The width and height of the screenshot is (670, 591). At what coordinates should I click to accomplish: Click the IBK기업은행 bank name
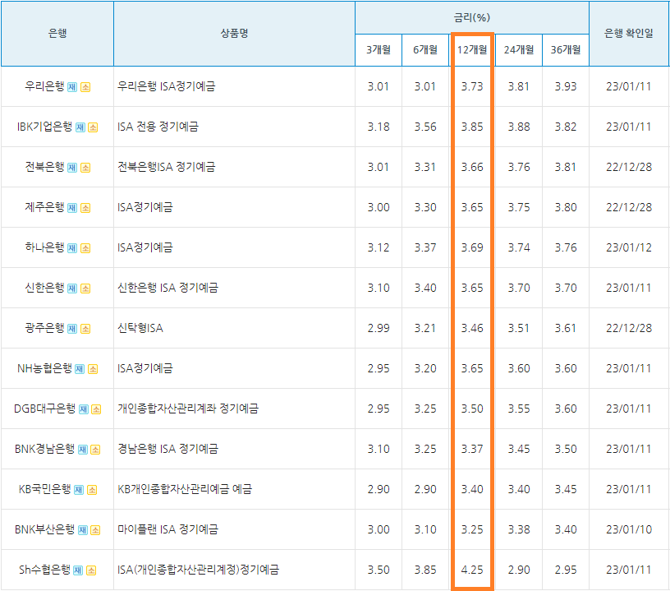point(44,127)
